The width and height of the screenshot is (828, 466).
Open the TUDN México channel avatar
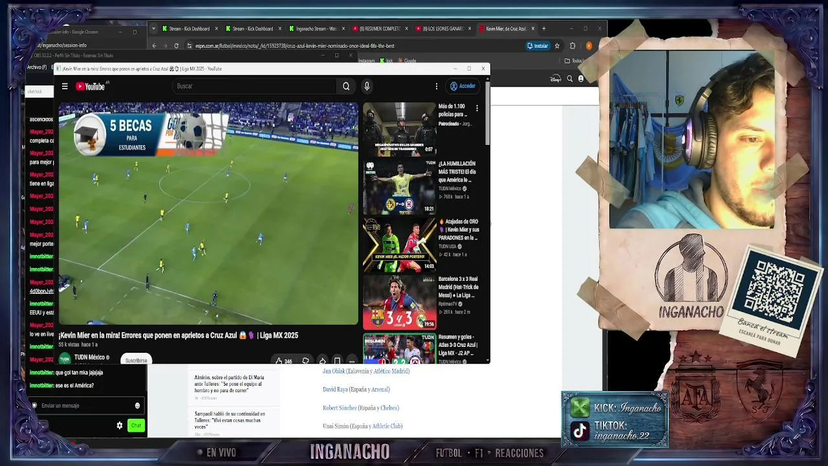pyautogui.click(x=65, y=358)
